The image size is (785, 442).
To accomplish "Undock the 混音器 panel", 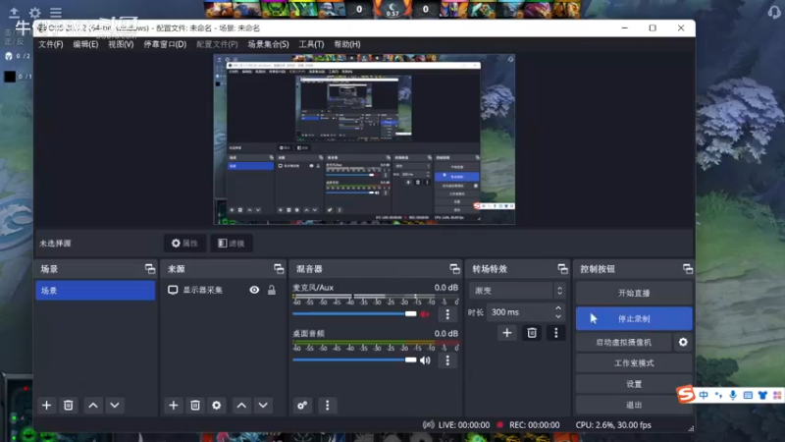I will pyautogui.click(x=454, y=269).
